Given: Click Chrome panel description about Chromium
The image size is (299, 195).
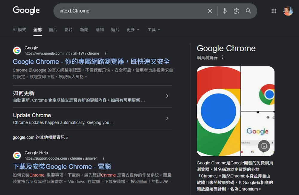Looking at the screenshot, I should pos(235,176).
